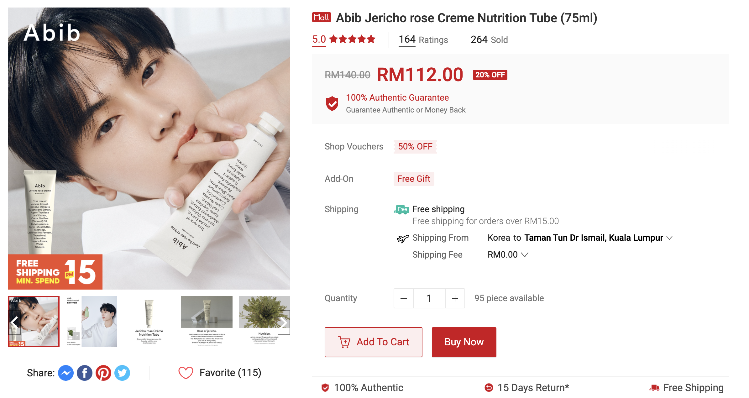The width and height of the screenshot is (749, 398).
Task: Increase quantity with plus button
Action: click(455, 298)
